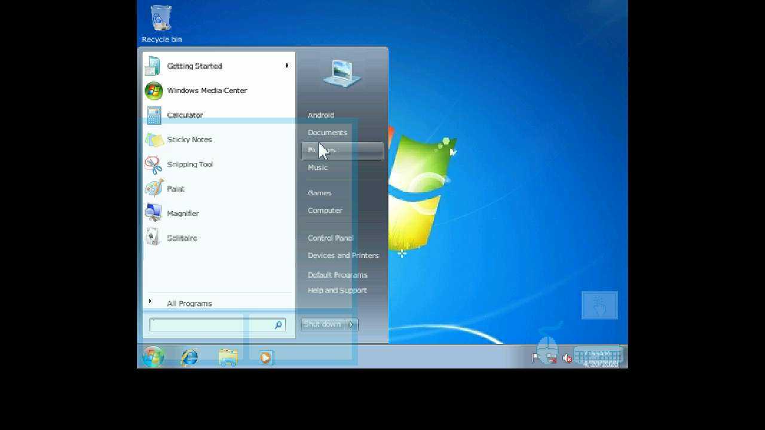Click the search magnifier icon
Screen dimensions: 765x430
279,325
